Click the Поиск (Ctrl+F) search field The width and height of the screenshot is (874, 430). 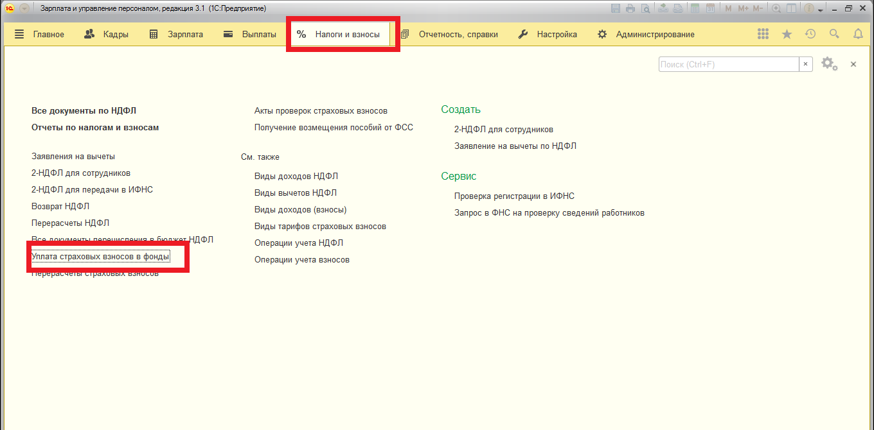point(729,64)
